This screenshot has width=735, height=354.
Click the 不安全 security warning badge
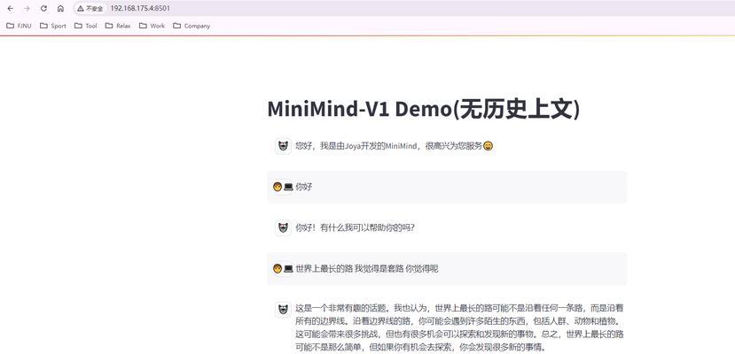tap(90, 8)
